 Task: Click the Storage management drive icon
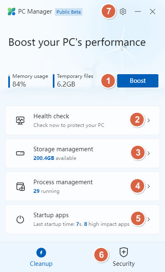[x=20, y=153]
